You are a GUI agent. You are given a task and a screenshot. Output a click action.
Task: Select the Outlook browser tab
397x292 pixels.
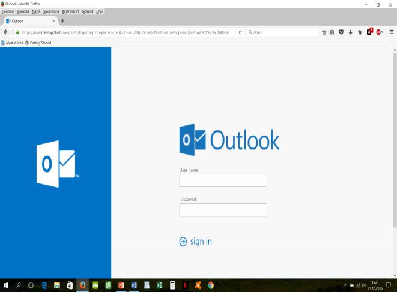29,21
